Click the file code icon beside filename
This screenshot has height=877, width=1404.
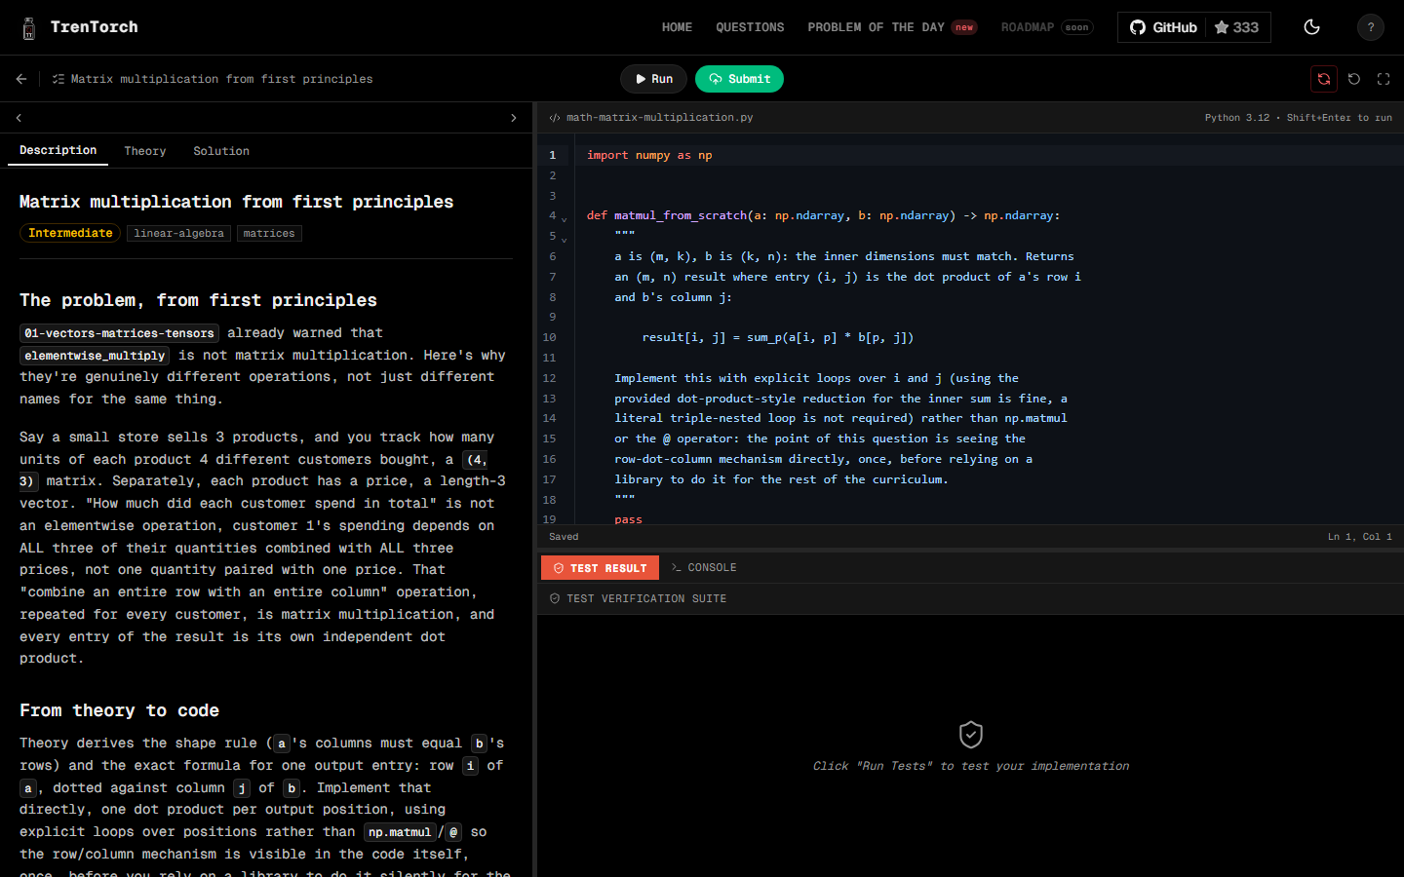[555, 118]
